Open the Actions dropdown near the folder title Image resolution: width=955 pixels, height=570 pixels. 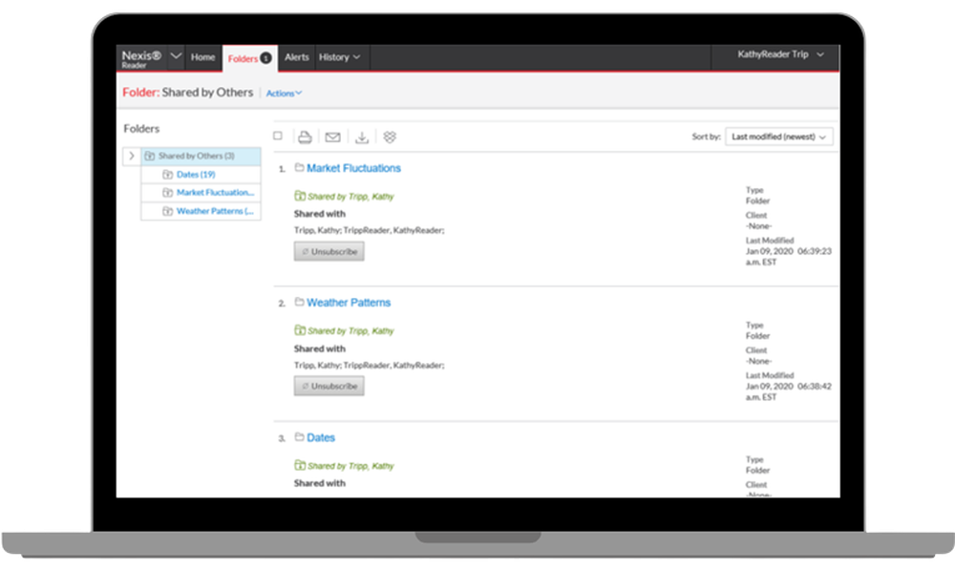pos(284,93)
